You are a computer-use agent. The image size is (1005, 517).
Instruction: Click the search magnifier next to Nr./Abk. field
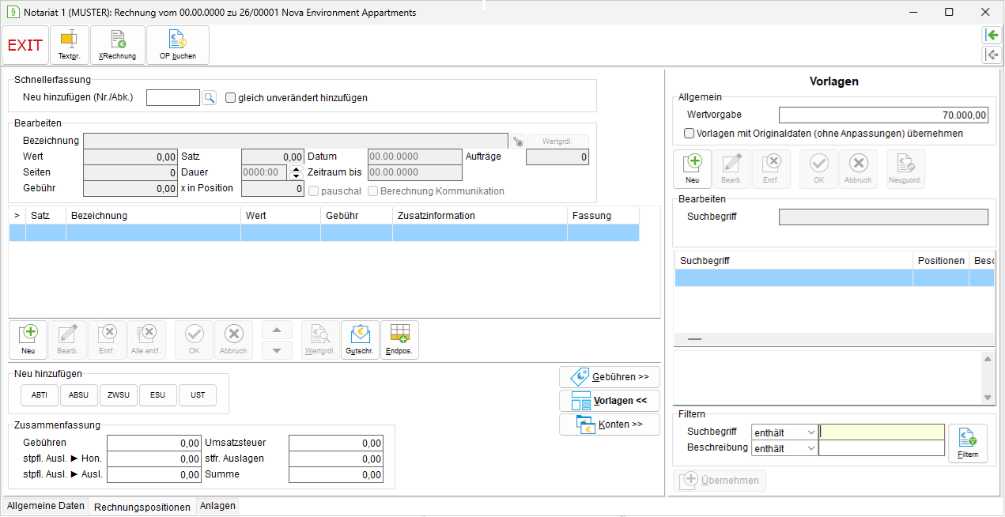(x=210, y=97)
